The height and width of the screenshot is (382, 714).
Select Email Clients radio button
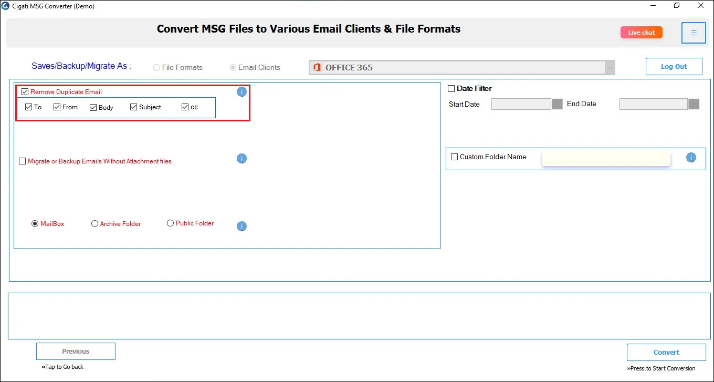233,67
